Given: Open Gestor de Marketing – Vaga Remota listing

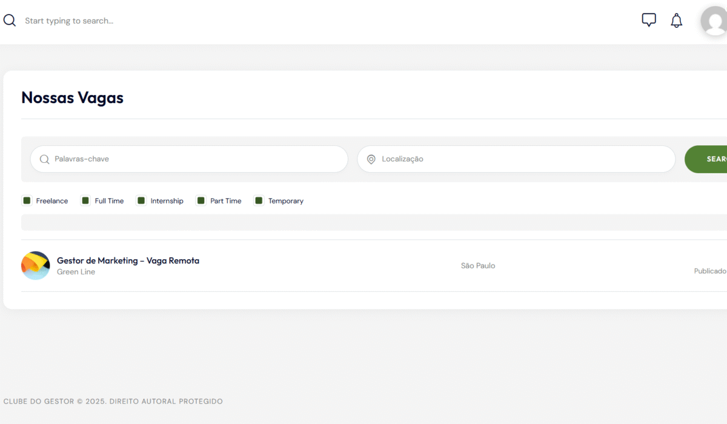Looking at the screenshot, I should pyautogui.click(x=128, y=260).
